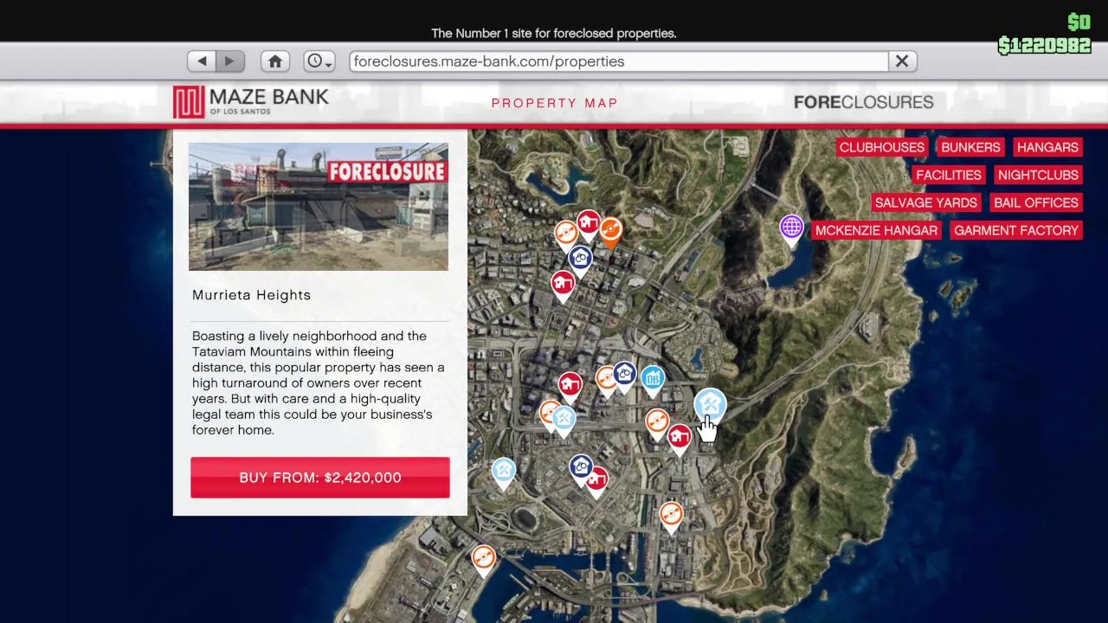This screenshot has height=623, width=1108.
Task: View the Murrieta Heights foreclosure photo
Action: 319,207
